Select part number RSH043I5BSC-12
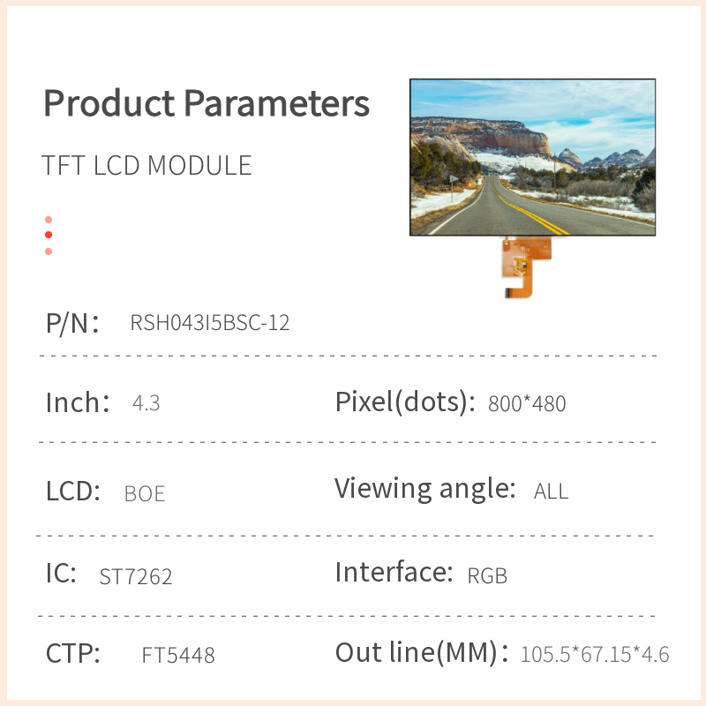This screenshot has height=706, width=706. (x=210, y=323)
